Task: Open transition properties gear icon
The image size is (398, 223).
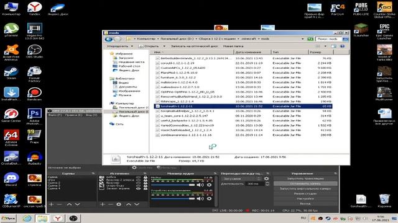Action: (266, 179)
